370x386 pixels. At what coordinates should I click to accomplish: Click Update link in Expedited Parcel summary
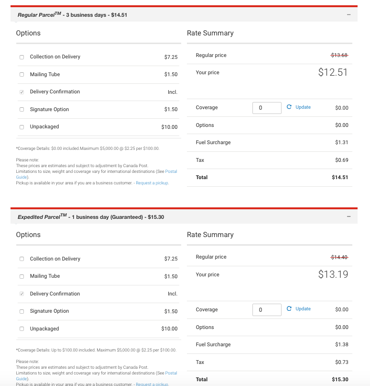click(x=303, y=309)
